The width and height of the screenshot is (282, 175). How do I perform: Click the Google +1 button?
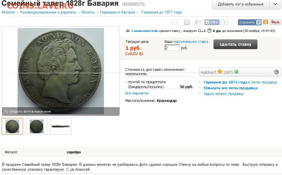point(198,22)
